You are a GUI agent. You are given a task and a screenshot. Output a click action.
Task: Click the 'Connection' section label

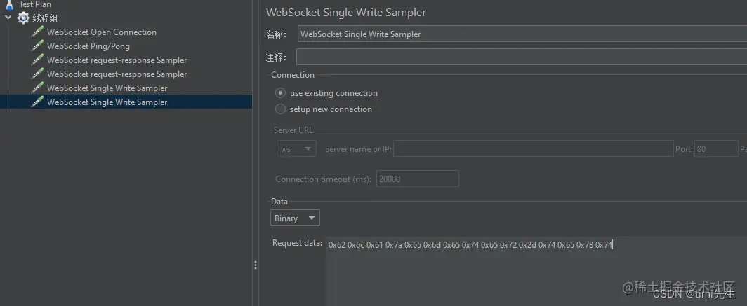(x=293, y=75)
